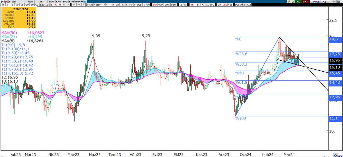The height and width of the screenshot is (157, 343).
Task: Switch chart type to Mum candlestick
Action: (161, 5)
